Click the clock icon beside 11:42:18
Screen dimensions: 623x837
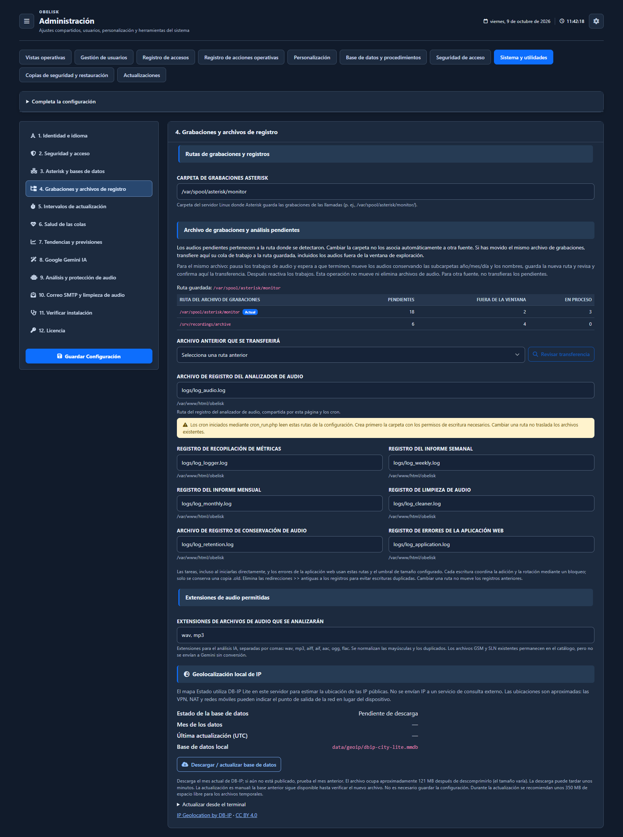(x=561, y=21)
